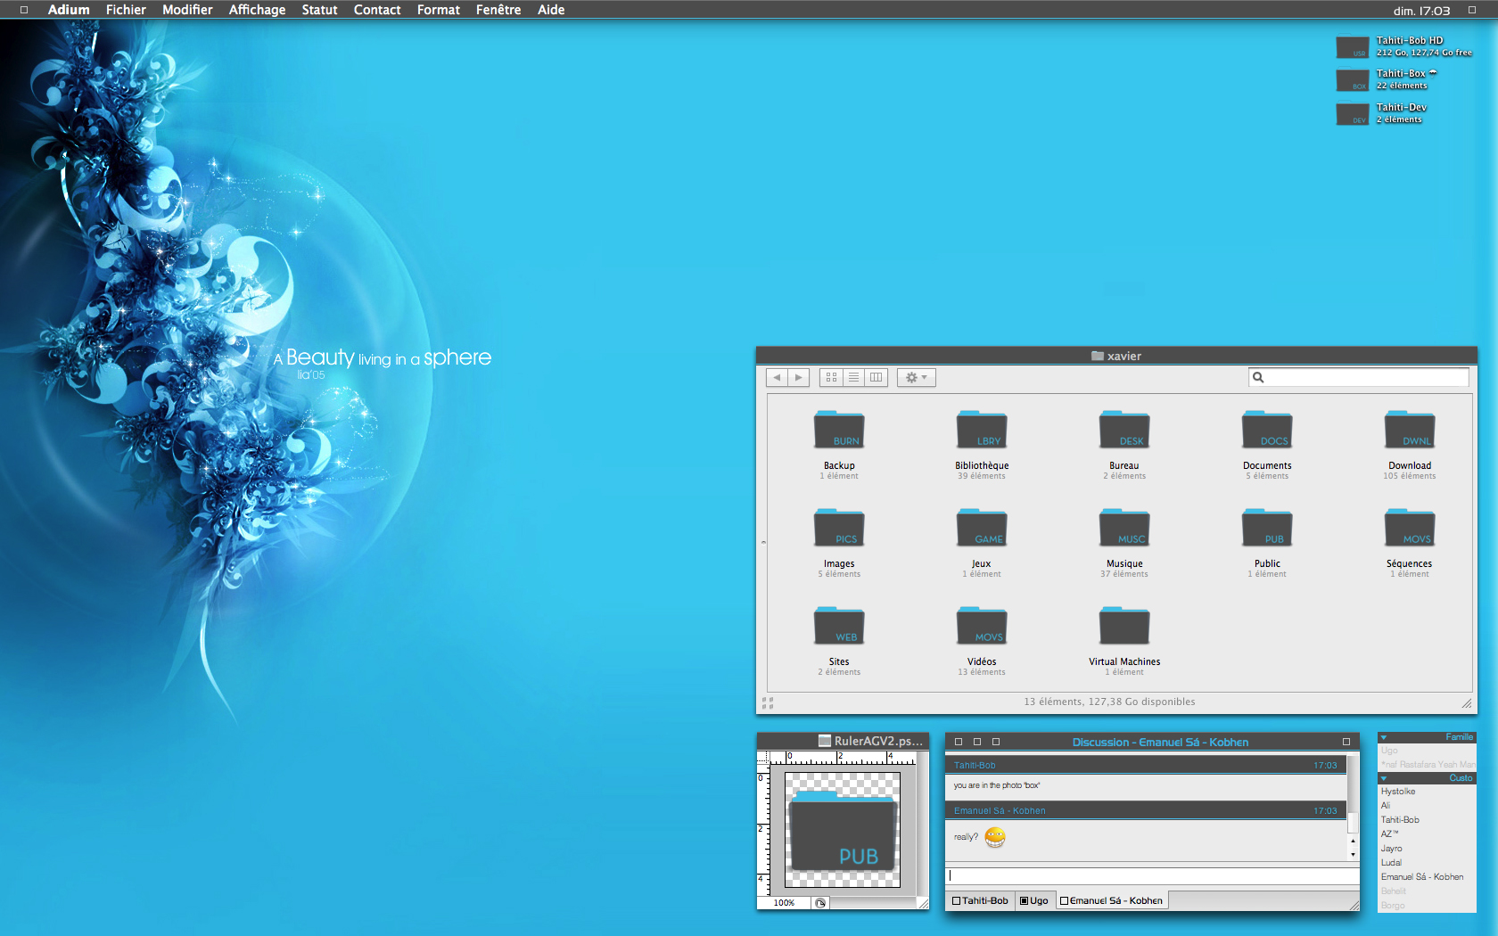This screenshot has width=1498, height=936.
Task: Switch to the Emanuel Sá - Kobhen chat tab
Action: tap(1112, 900)
